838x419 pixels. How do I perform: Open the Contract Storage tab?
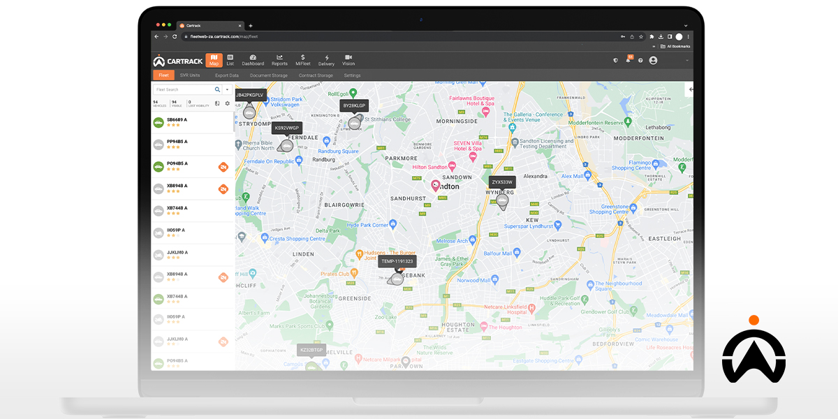(316, 75)
